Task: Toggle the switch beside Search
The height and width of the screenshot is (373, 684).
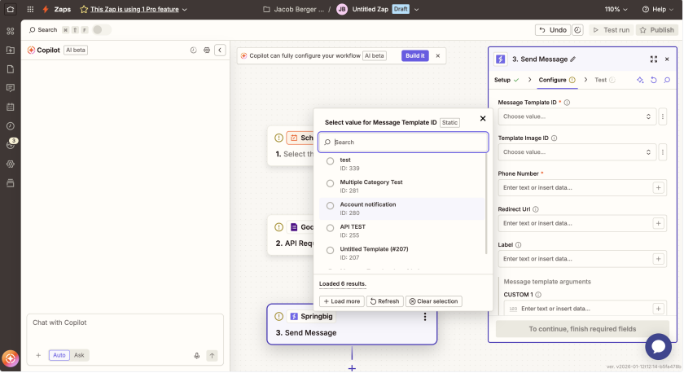Action: pos(102,29)
